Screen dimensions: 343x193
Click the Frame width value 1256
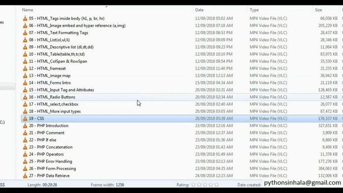[x=120, y=185]
